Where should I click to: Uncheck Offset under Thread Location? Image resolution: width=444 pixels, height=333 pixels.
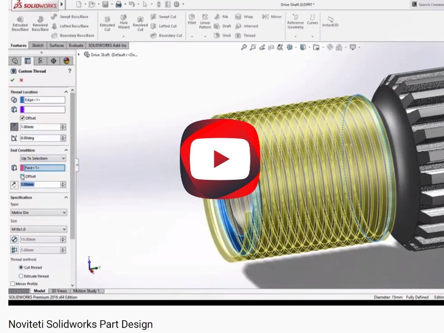click(23, 118)
